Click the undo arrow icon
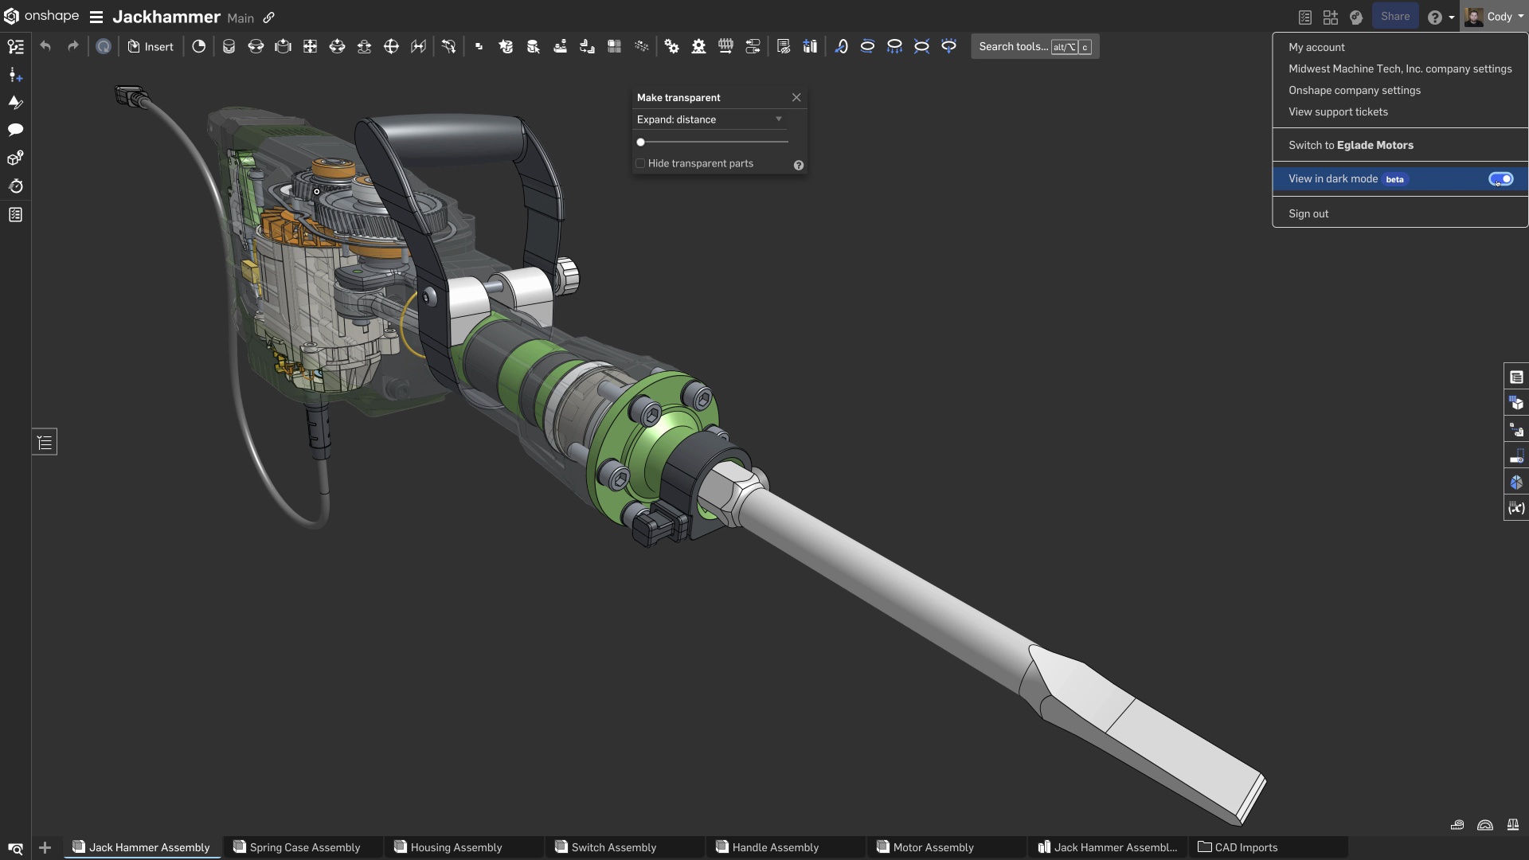Screen dimensions: 1529x860 pos(45,46)
